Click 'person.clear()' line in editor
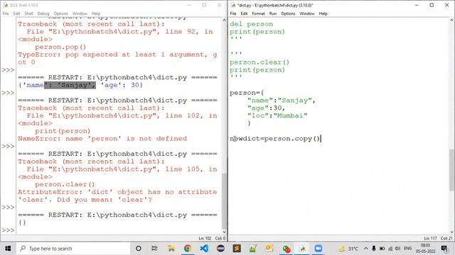 pos(259,62)
